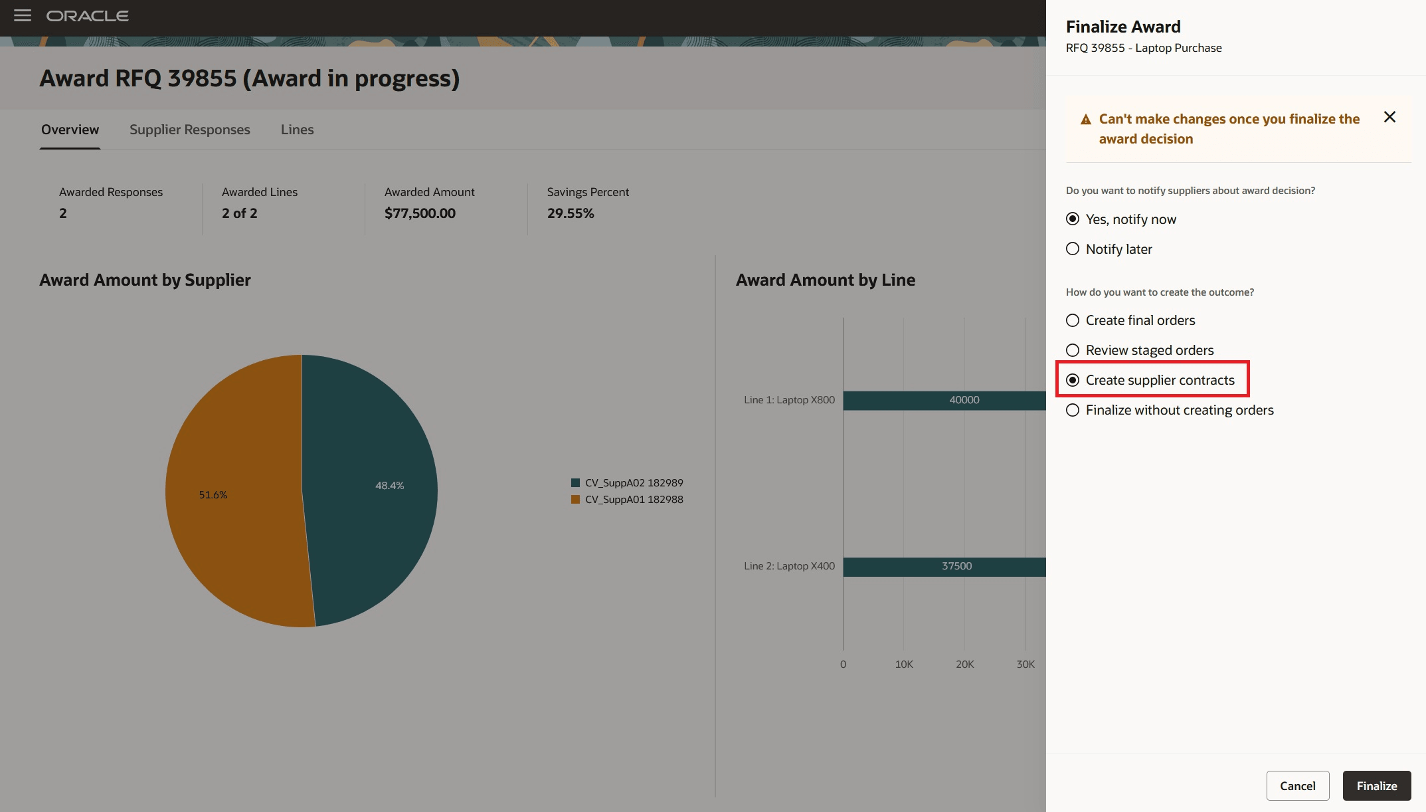This screenshot has height=812, width=1426.
Task: Click the warning triangle icon
Action: [1086, 120]
